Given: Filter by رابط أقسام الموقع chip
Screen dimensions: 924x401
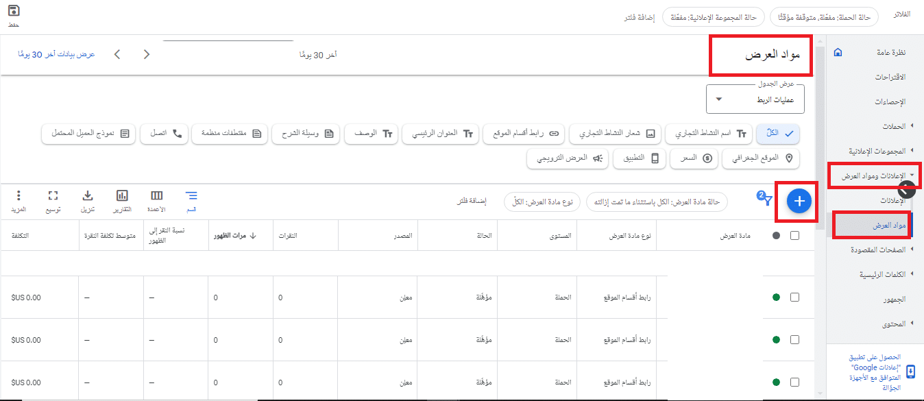Looking at the screenshot, I should coord(524,134).
